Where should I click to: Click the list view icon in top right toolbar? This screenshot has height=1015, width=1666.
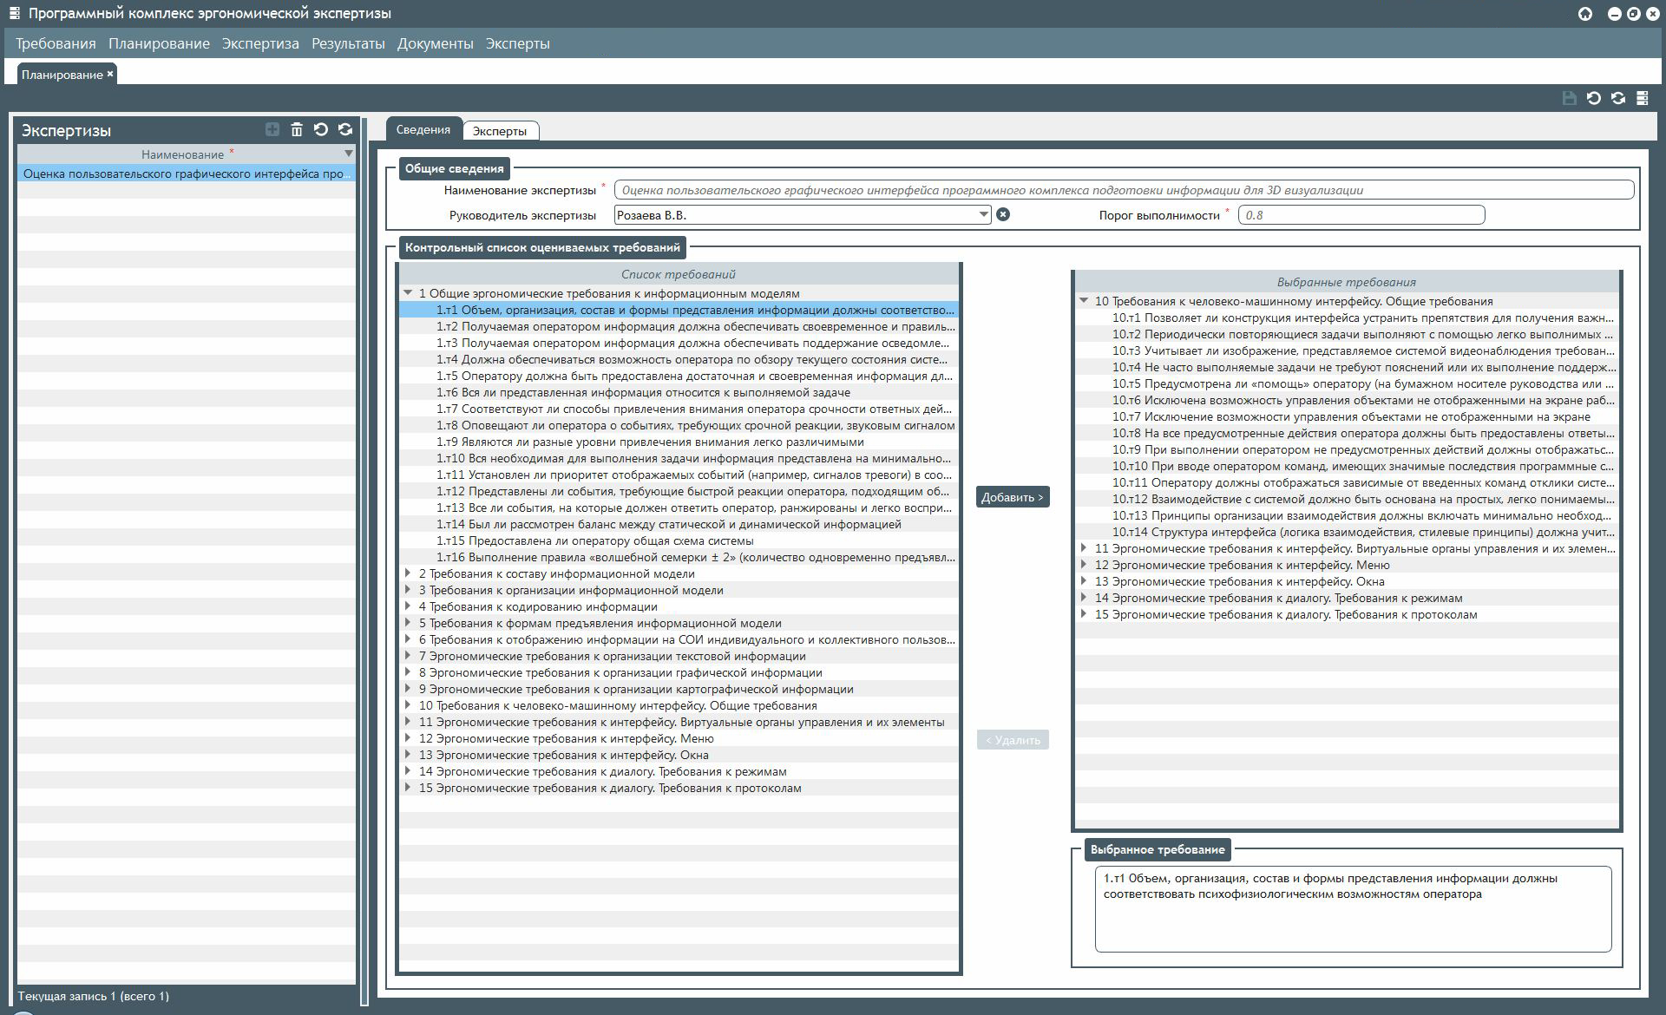click(1643, 98)
